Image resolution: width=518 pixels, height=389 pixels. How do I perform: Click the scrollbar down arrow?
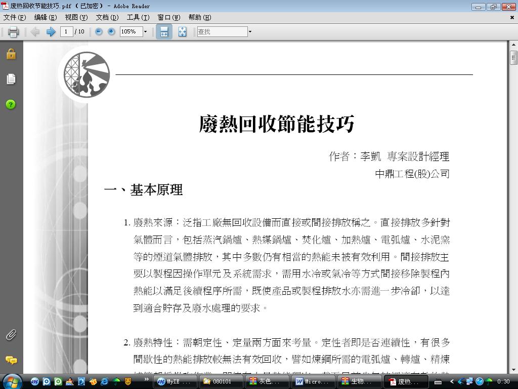[513, 370]
